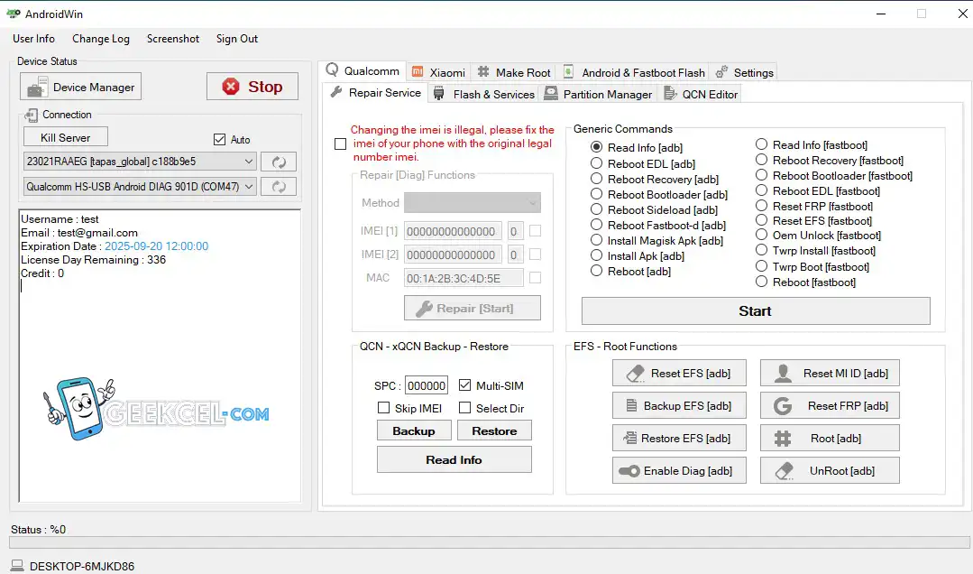The height and width of the screenshot is (574, 973).
Task: Uncheck the Auto connection checkbox
Action: pyautogui.click(x=219, y=140)
